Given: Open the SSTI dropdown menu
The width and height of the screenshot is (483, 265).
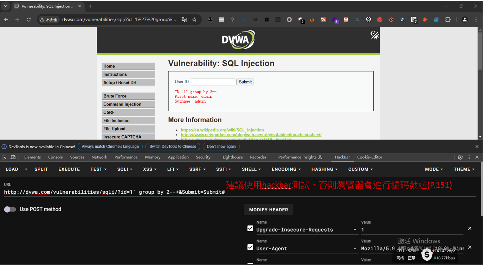Looking at the screenshot, I should tap(224, 169).
